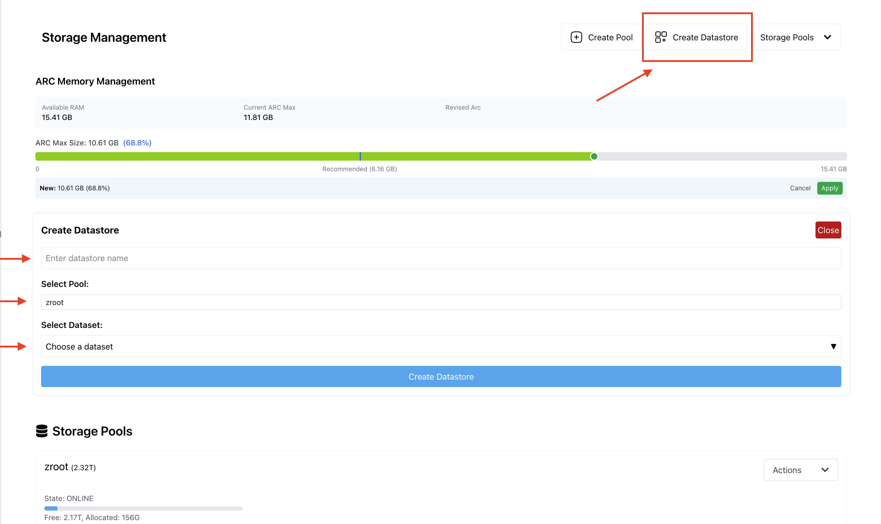Cancel the ARC size change
Screen dimensions: 881x524
800,188
